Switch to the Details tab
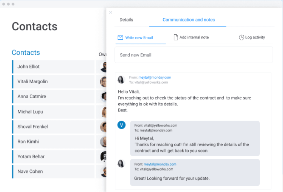This screenshot has height=192, width=283. point(126,20)
